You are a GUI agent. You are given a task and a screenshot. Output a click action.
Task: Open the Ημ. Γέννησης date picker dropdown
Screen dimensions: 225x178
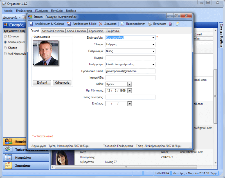point(130,90)
